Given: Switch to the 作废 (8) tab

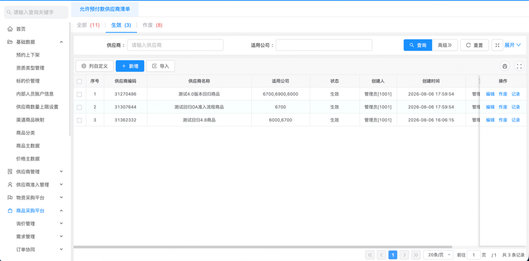Looking at the screenshot, I should click(153, 25).
